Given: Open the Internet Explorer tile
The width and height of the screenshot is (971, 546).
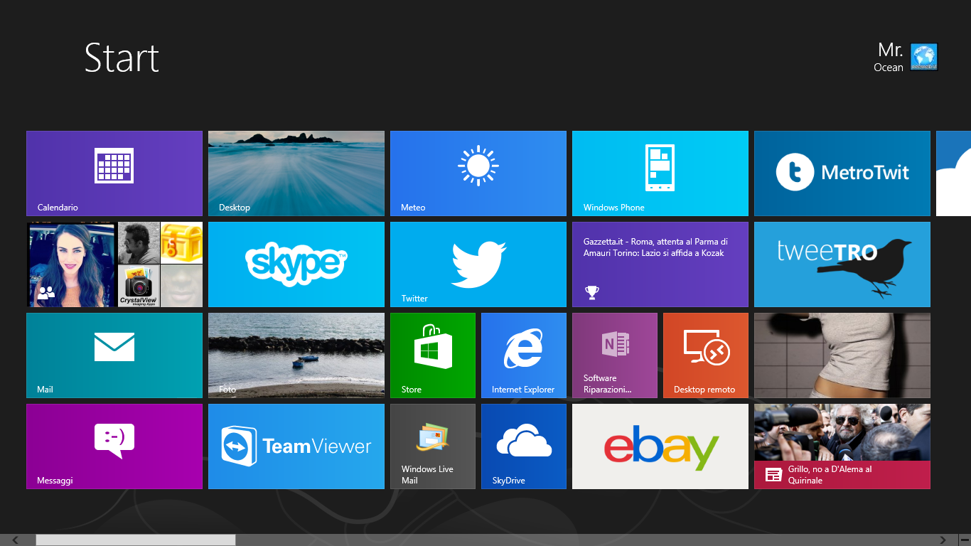Looking at the screenshot, I should coord(524,355).
